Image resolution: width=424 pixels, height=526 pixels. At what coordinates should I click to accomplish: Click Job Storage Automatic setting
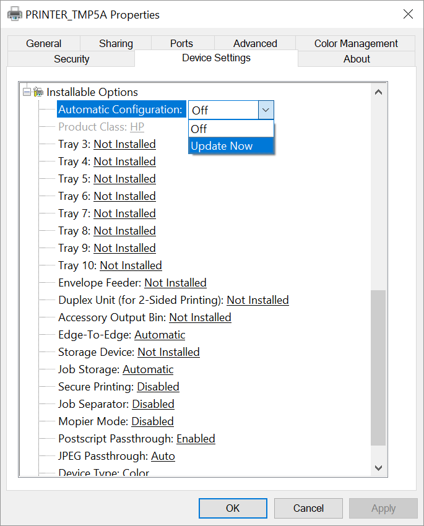pyautogui.click(x=148, y=369)
